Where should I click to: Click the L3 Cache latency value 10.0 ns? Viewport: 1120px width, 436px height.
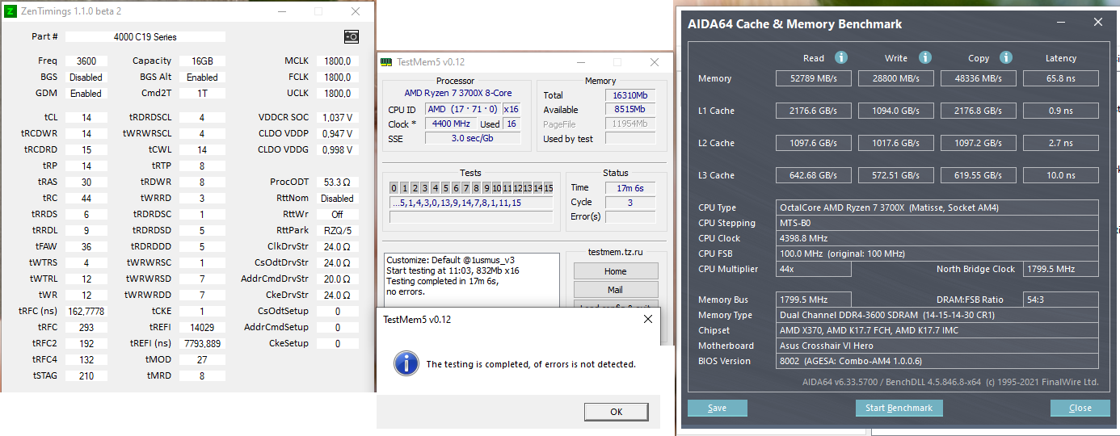click(1061, 175)
